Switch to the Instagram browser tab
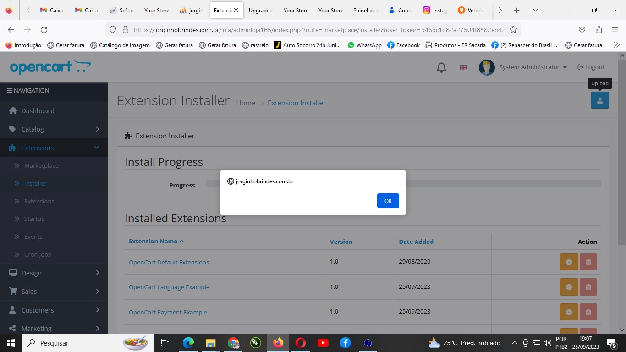626x352 pixels. click(x=434, y=10)
